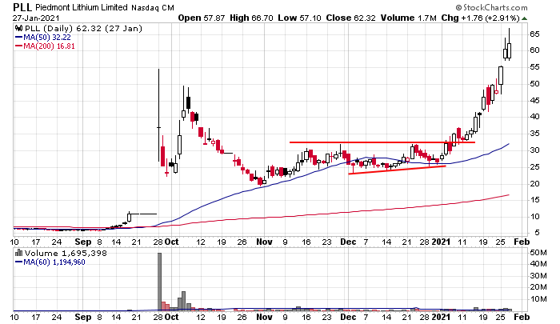The width and height of the screenshot is (560, 324).
Task: Click the Sep label under the volume panel
Action: [83, 318]
